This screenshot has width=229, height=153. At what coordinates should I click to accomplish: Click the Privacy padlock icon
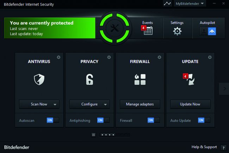[x=89, y=80]
